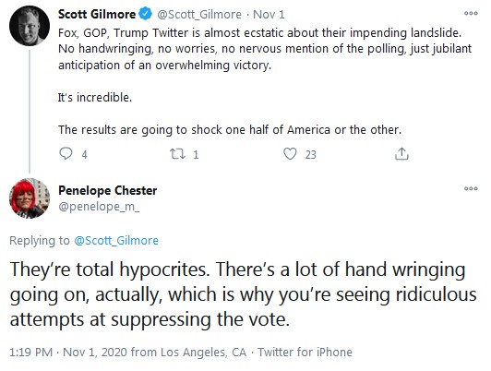The height and width of the screenshot is (371, 491).
Task: Share Scott Gilmore's tweet via share icon
Action: point(401,154)
